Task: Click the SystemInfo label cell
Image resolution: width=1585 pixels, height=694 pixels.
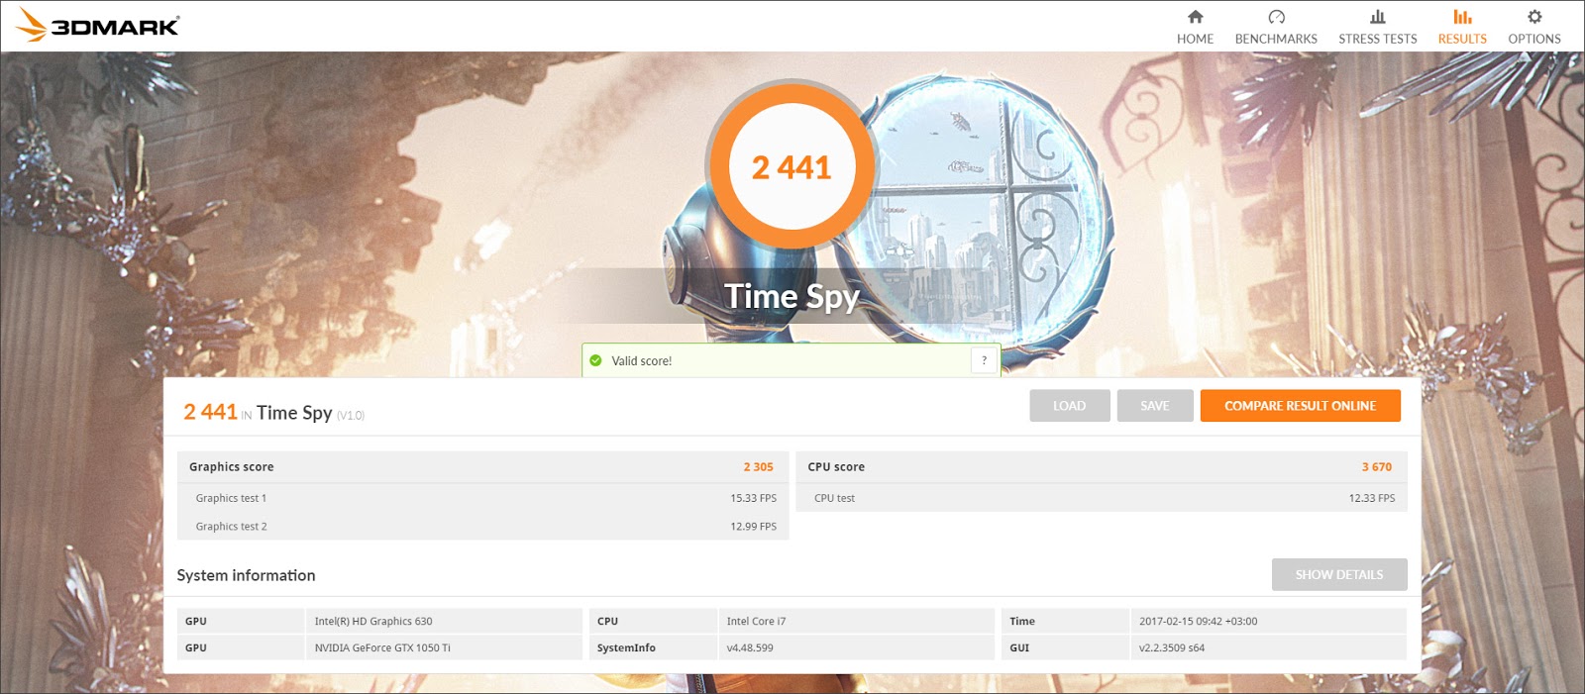Action: (x=652, y=647)
